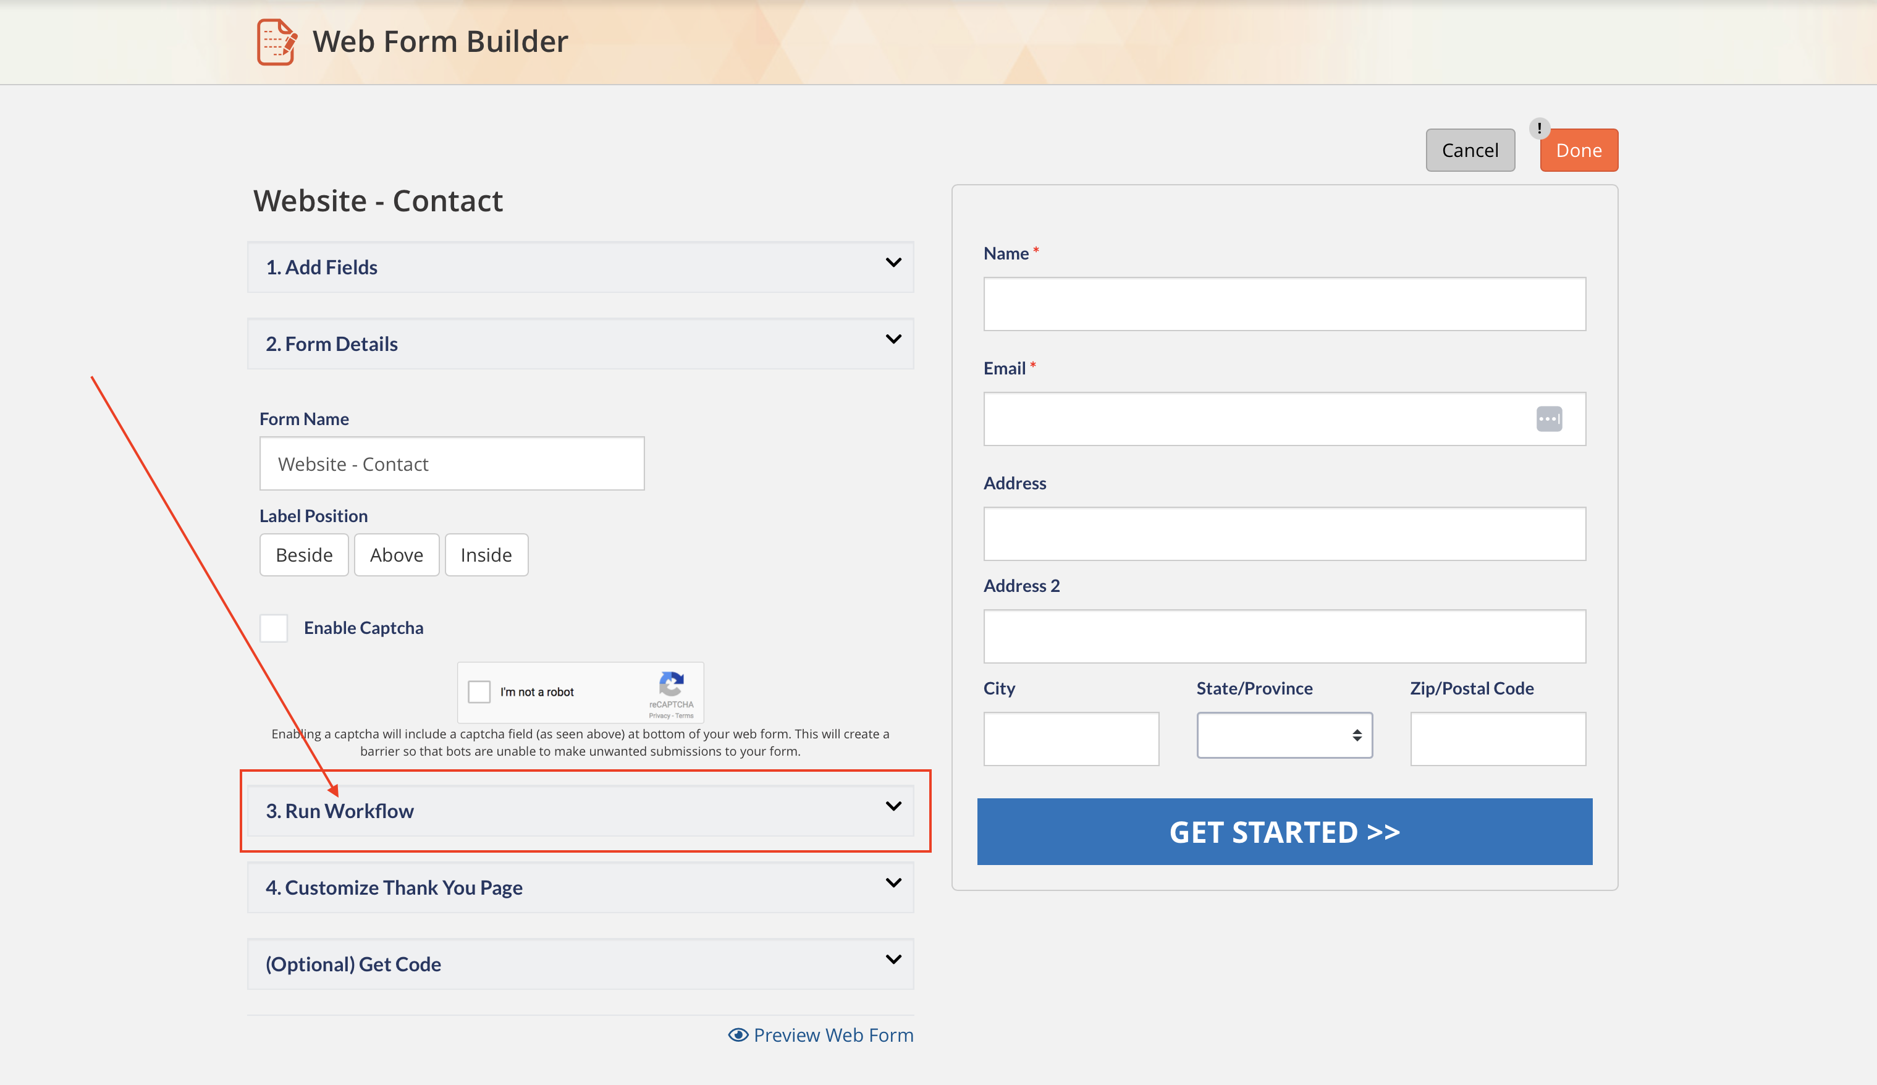Expand the Run Workflow chevron
Screen dimensions: 1877x1085
[893, 806]
